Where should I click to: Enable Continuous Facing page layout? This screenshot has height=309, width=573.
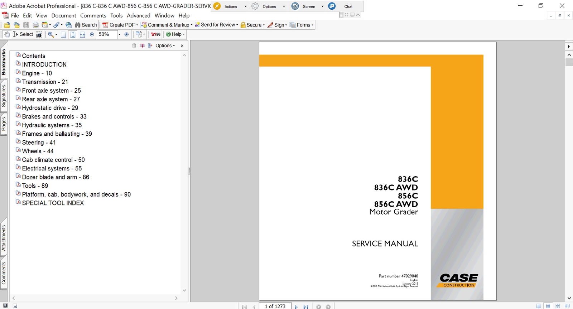pos(558,306)
